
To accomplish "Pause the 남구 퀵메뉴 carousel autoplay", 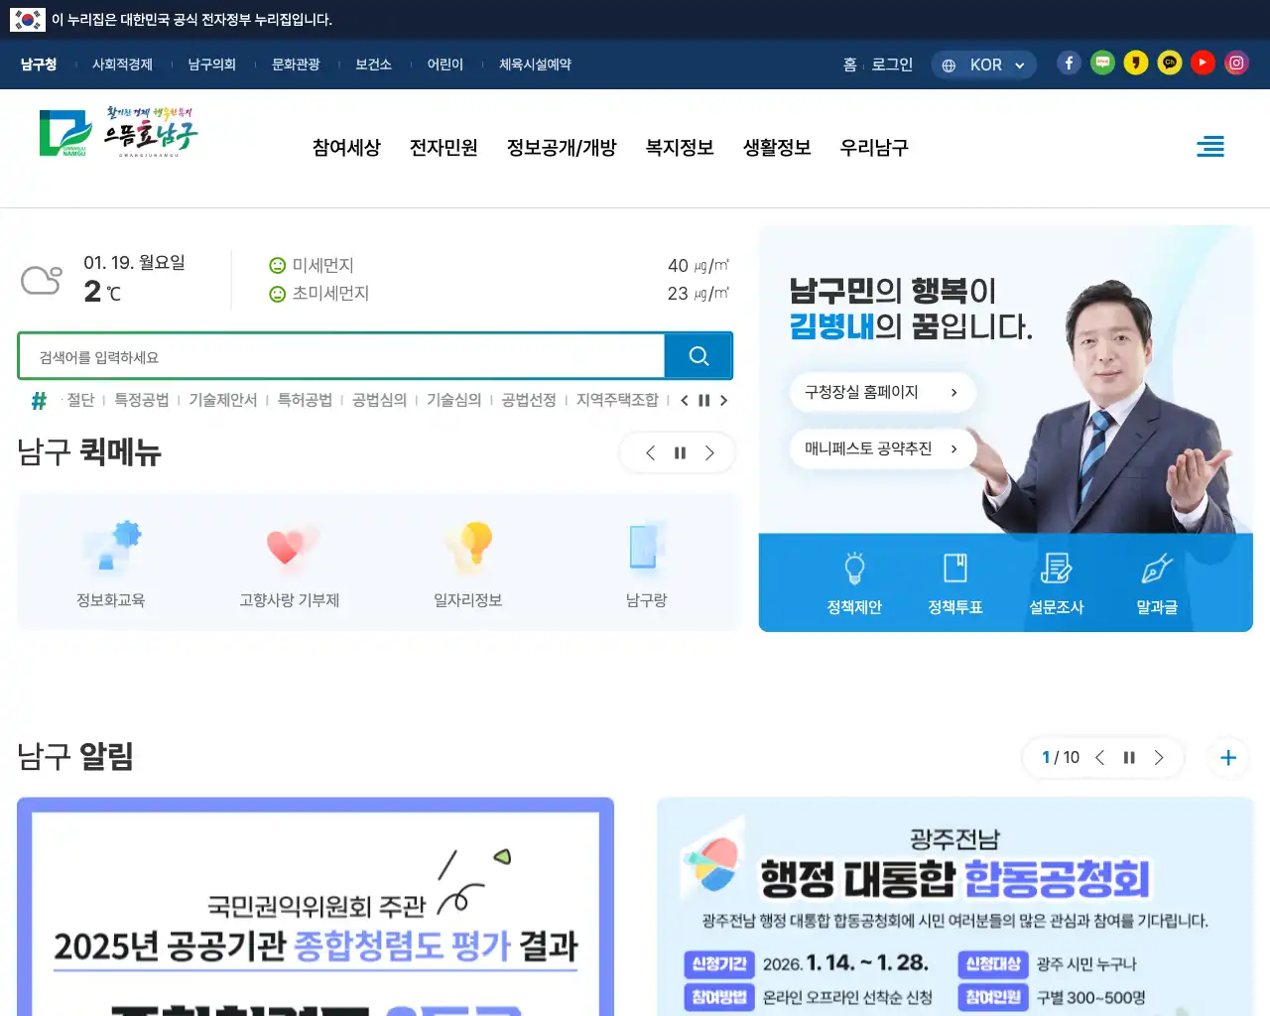I will pyautogui.click(x=679, y=452).
